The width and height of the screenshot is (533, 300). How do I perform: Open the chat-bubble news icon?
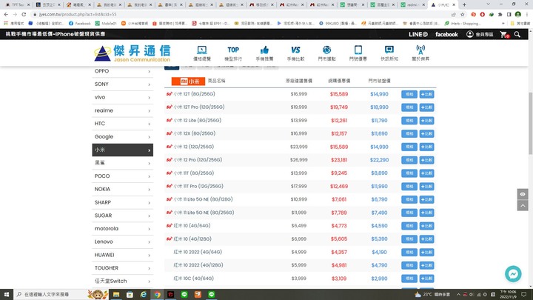point(389,53)
